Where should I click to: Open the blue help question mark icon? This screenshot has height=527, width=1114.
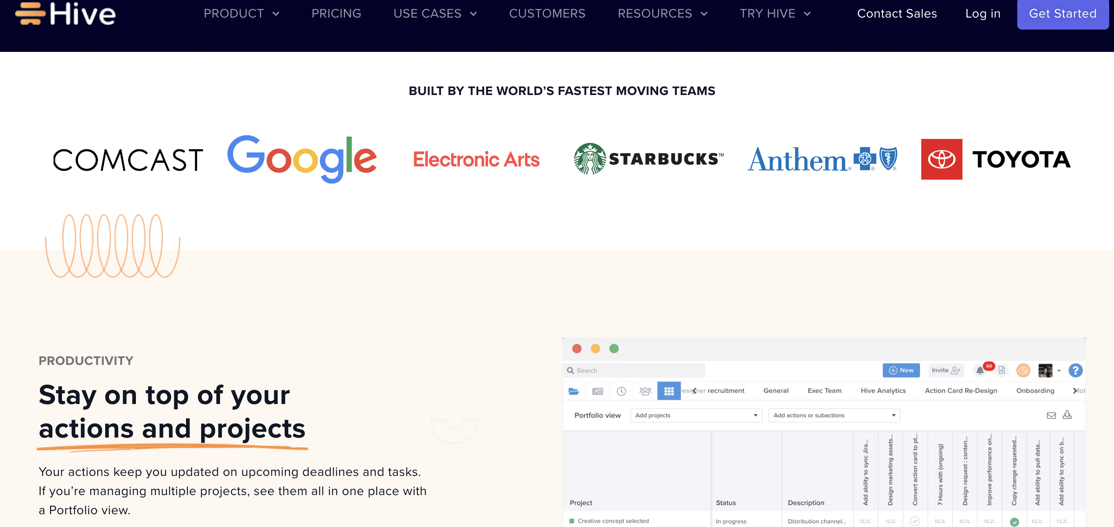pos(1076,370)
